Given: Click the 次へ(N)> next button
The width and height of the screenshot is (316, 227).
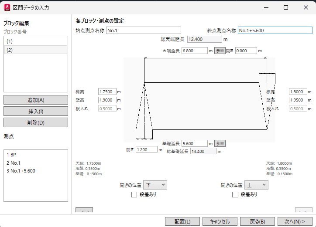Looking at the screenshot, I should click(x=295, y=221).
